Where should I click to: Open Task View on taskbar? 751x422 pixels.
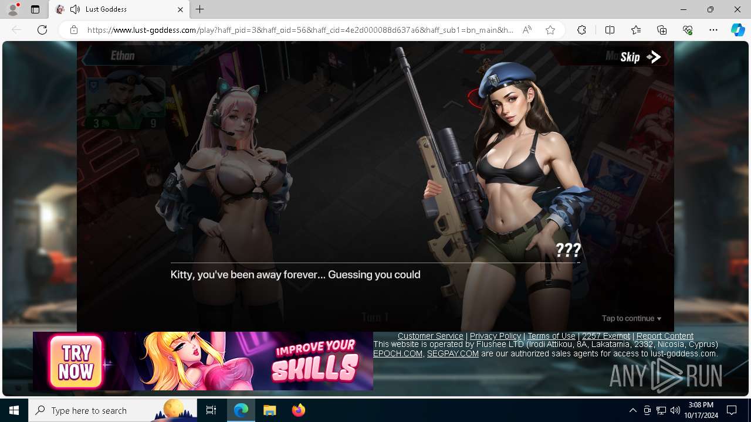[211, 410]
